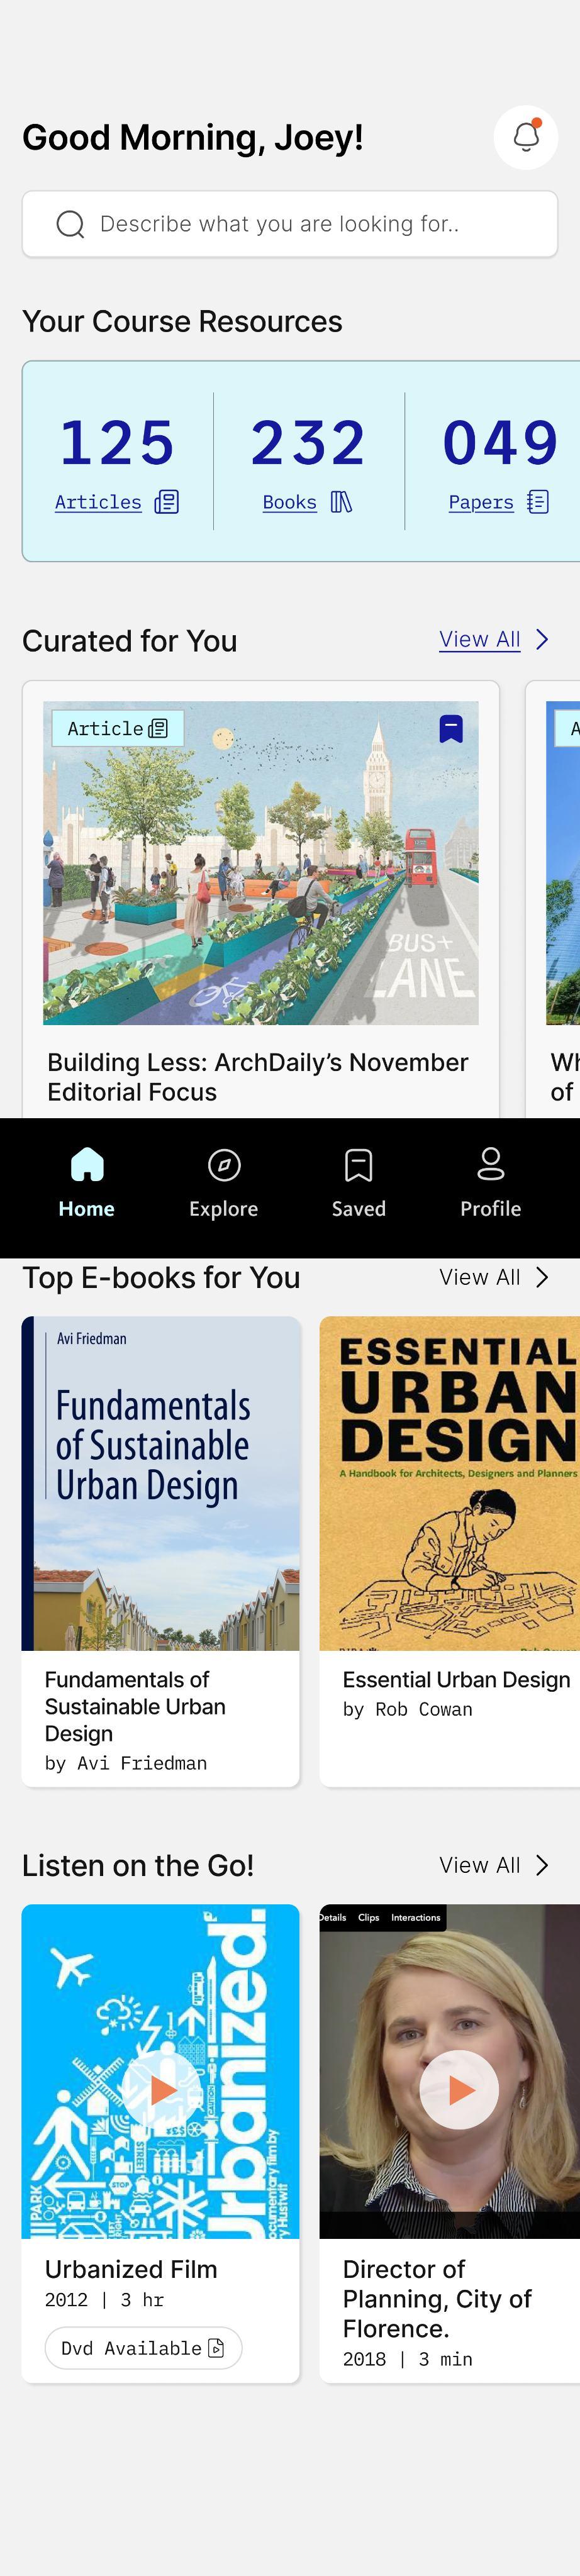Play the Urbanized Film
This screenshot has height=2576, width=580.
point(161,2089)
